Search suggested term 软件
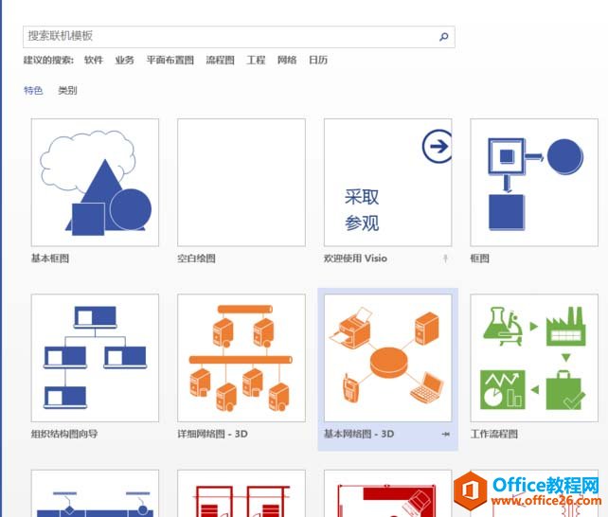Viewport: 608px width, 517px height. [x=94, y=60]
